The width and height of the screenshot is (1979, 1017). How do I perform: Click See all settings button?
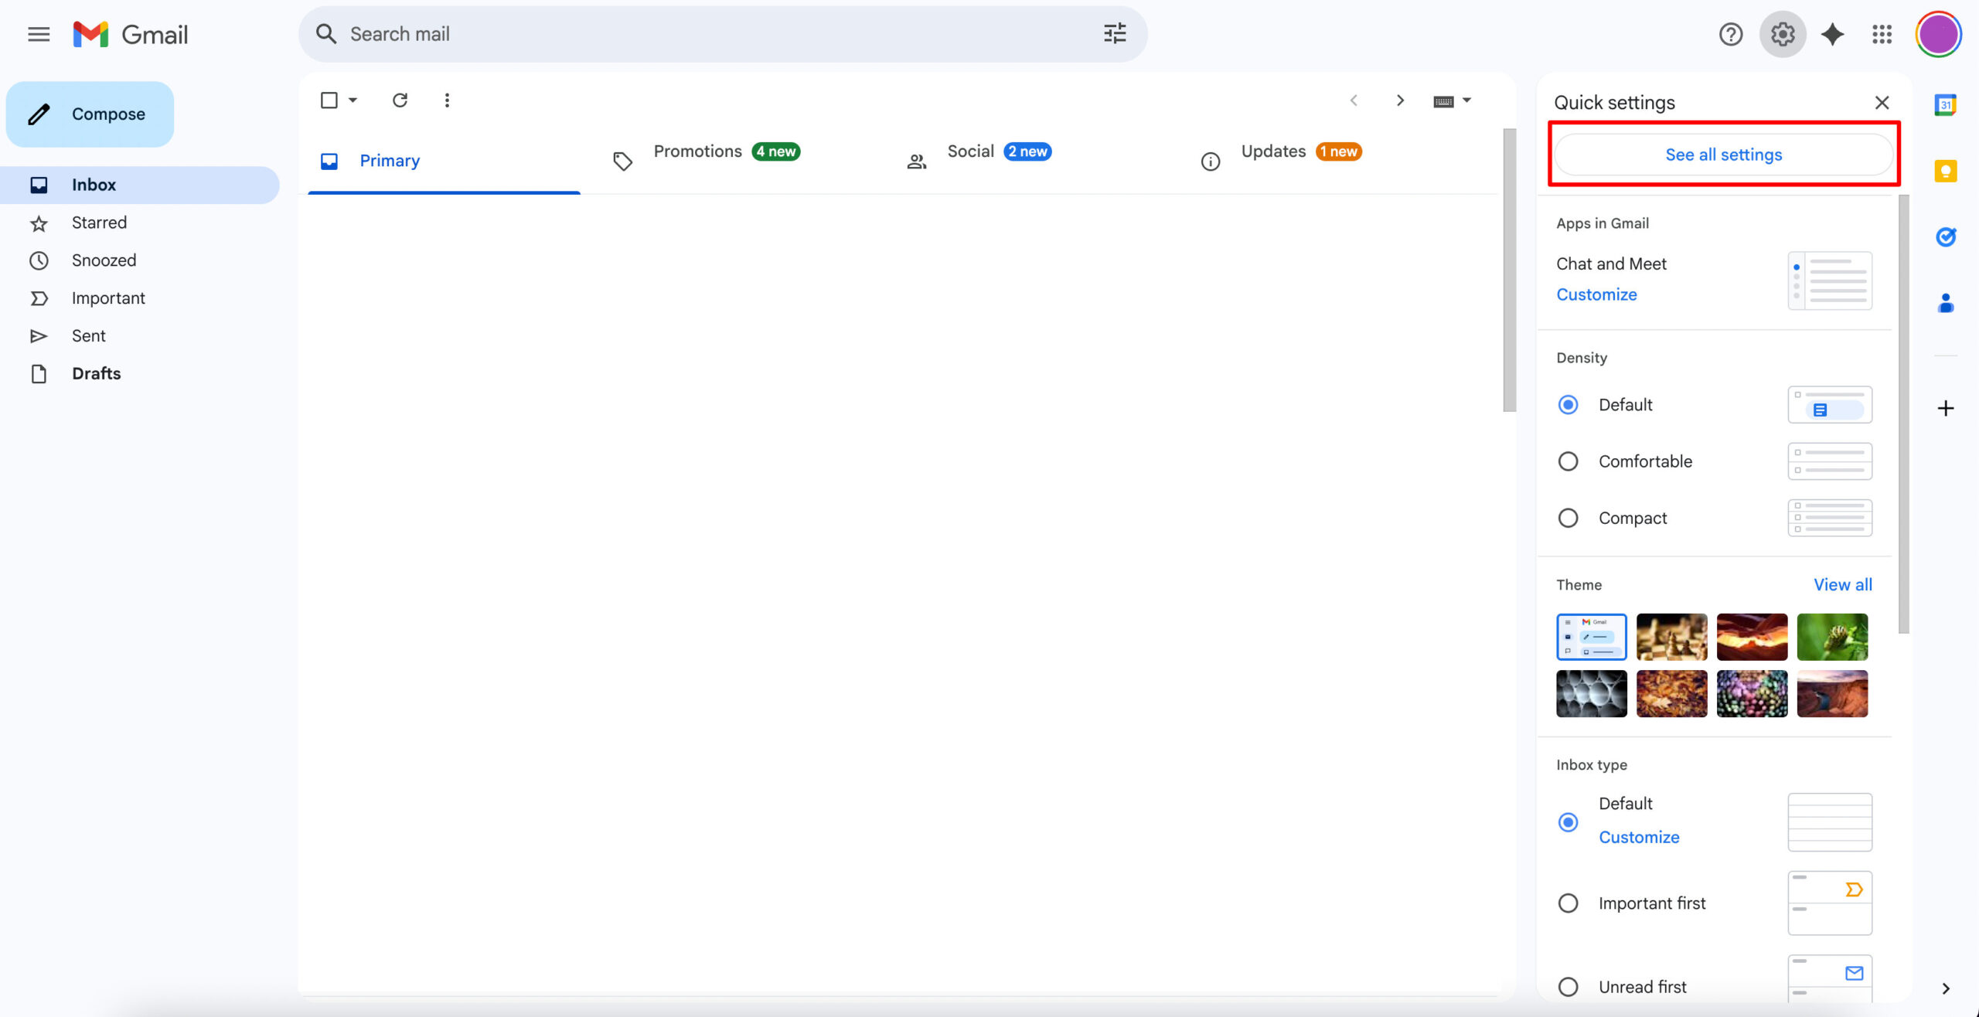pyautogui.click(x=1723, y=155)
